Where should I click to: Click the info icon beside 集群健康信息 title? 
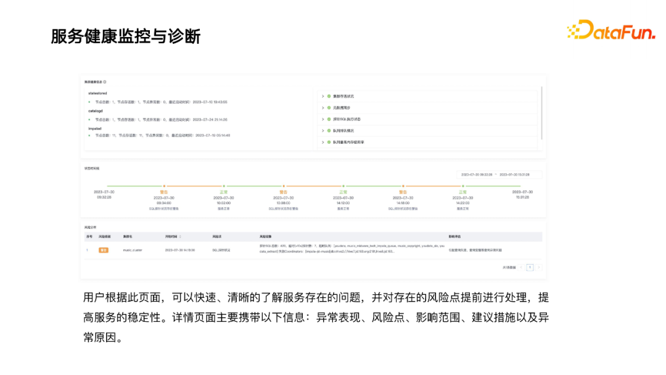[104, 82]
